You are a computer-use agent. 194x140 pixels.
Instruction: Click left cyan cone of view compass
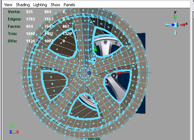(x=168, y=25)
